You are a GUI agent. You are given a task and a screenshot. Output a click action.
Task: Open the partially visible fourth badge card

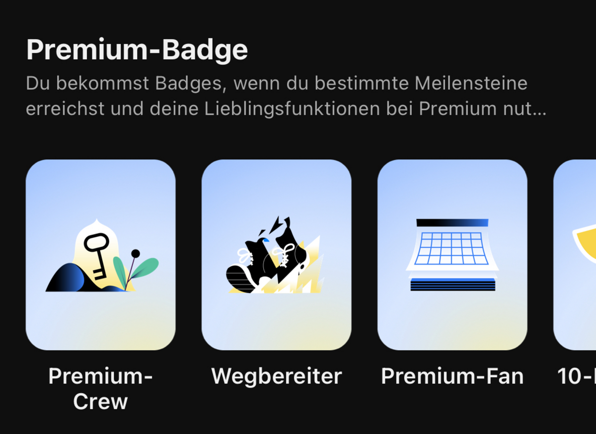575,255
